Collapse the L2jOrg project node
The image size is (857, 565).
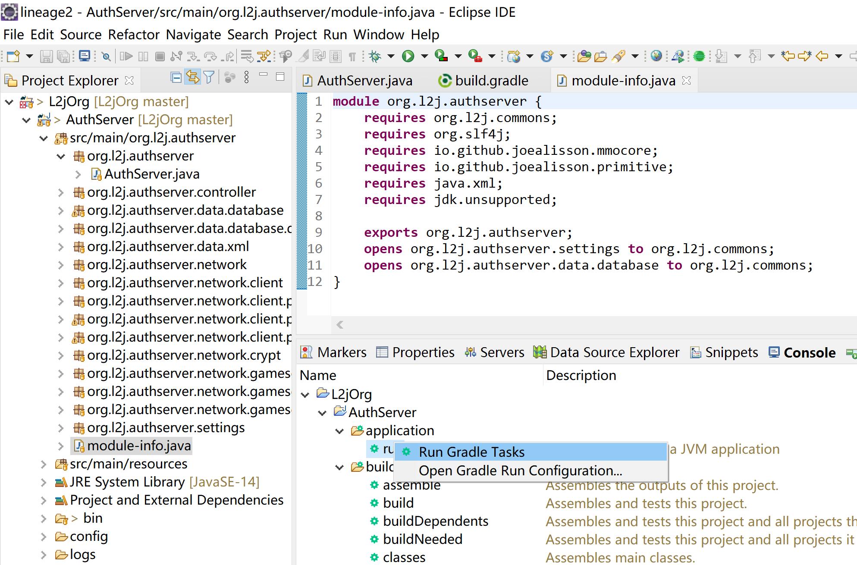pyautogui.click(x=9, y=102)
